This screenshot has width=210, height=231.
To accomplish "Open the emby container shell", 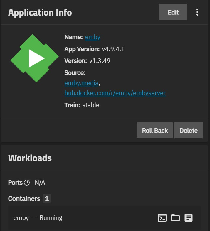I will pyautogui.click(x=162, y=218).
